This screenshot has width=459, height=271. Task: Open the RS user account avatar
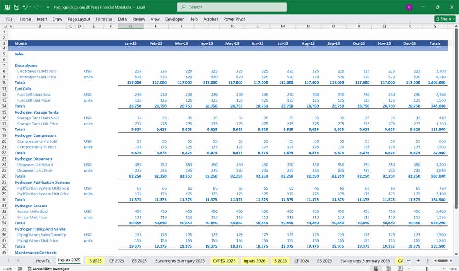pos(409,7)
